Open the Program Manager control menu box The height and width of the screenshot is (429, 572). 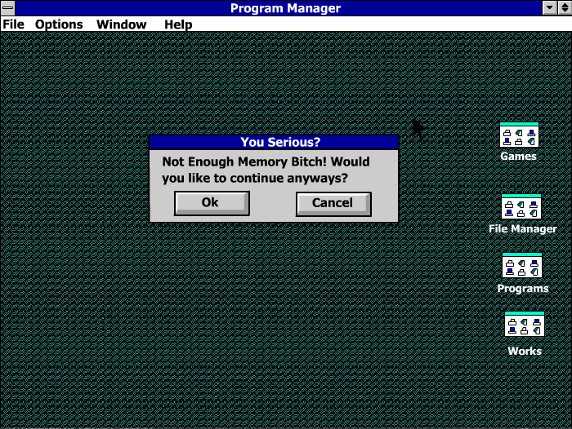pos(7,7)
